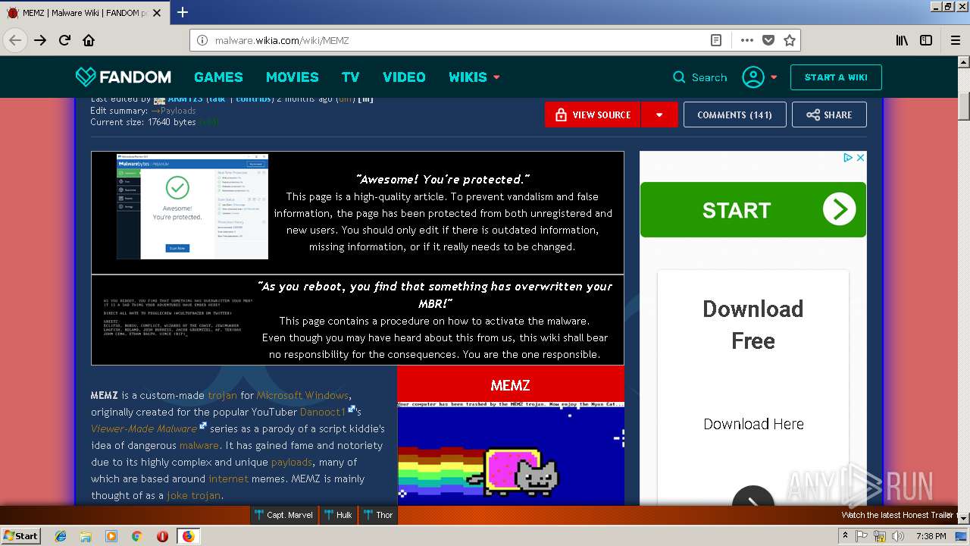Open the Nyan Cat MEMZ image

tap(511, 453)
